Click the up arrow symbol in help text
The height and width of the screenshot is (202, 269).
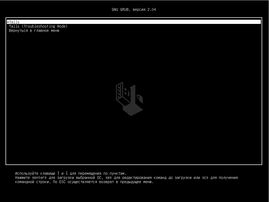(x=58, y=173)
